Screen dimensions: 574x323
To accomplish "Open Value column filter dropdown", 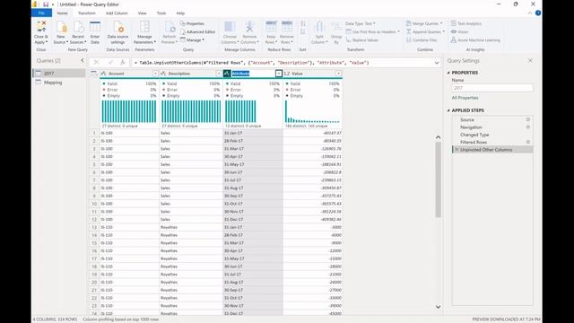I will [338, 74].
